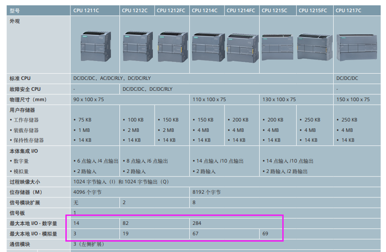
Task: Click the 1 MB load memory value
Action: coord(84,130)
